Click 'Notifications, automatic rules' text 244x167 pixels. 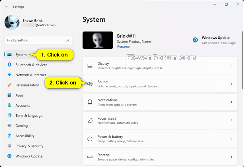point(118,123)
